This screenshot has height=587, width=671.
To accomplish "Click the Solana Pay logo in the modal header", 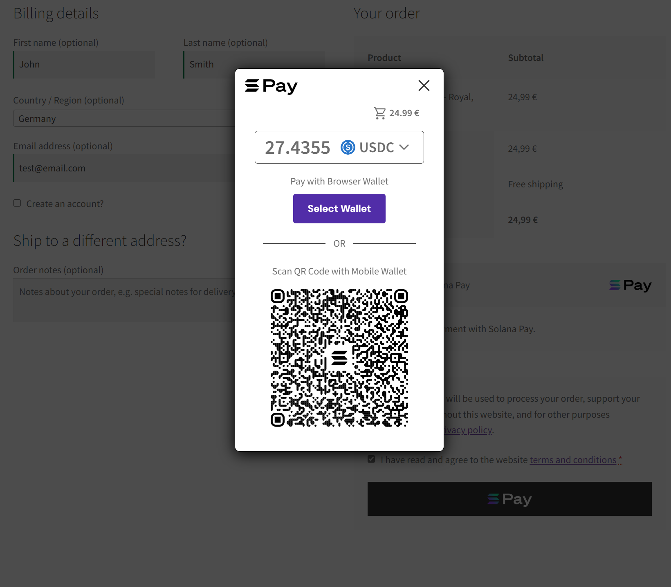I will point(271,86).
